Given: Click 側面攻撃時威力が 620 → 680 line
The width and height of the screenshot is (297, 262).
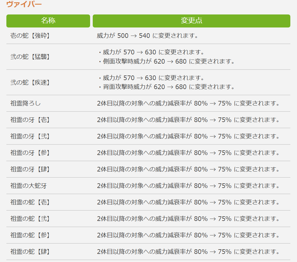Looking at the screenshot, I should 167,61.
